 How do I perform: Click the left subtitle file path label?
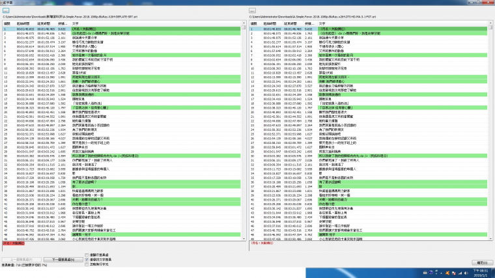click(70, 17)
